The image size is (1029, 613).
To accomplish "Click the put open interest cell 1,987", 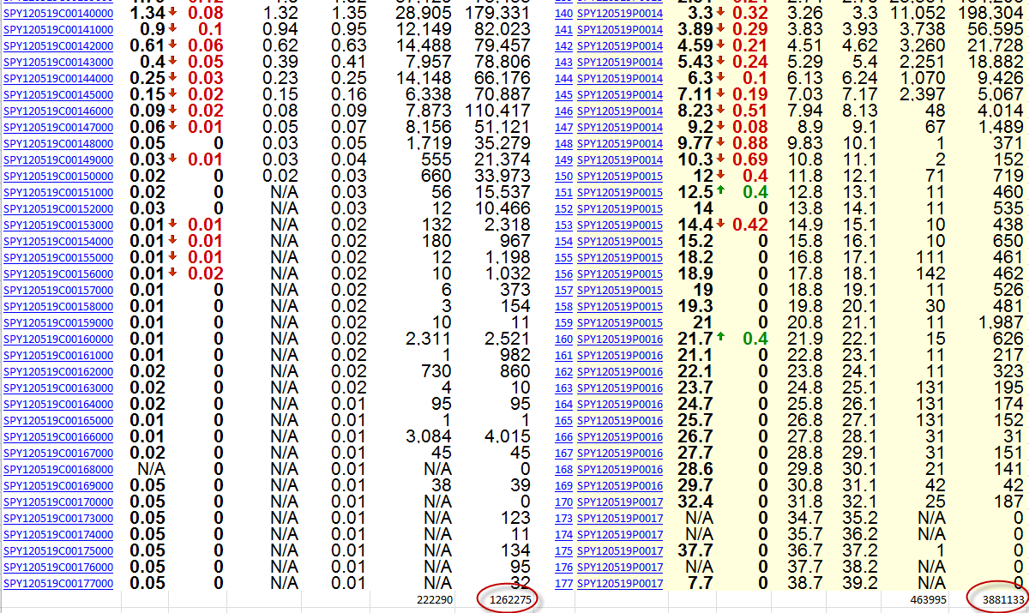I will pyautogui.click(x=1000, y=323).
